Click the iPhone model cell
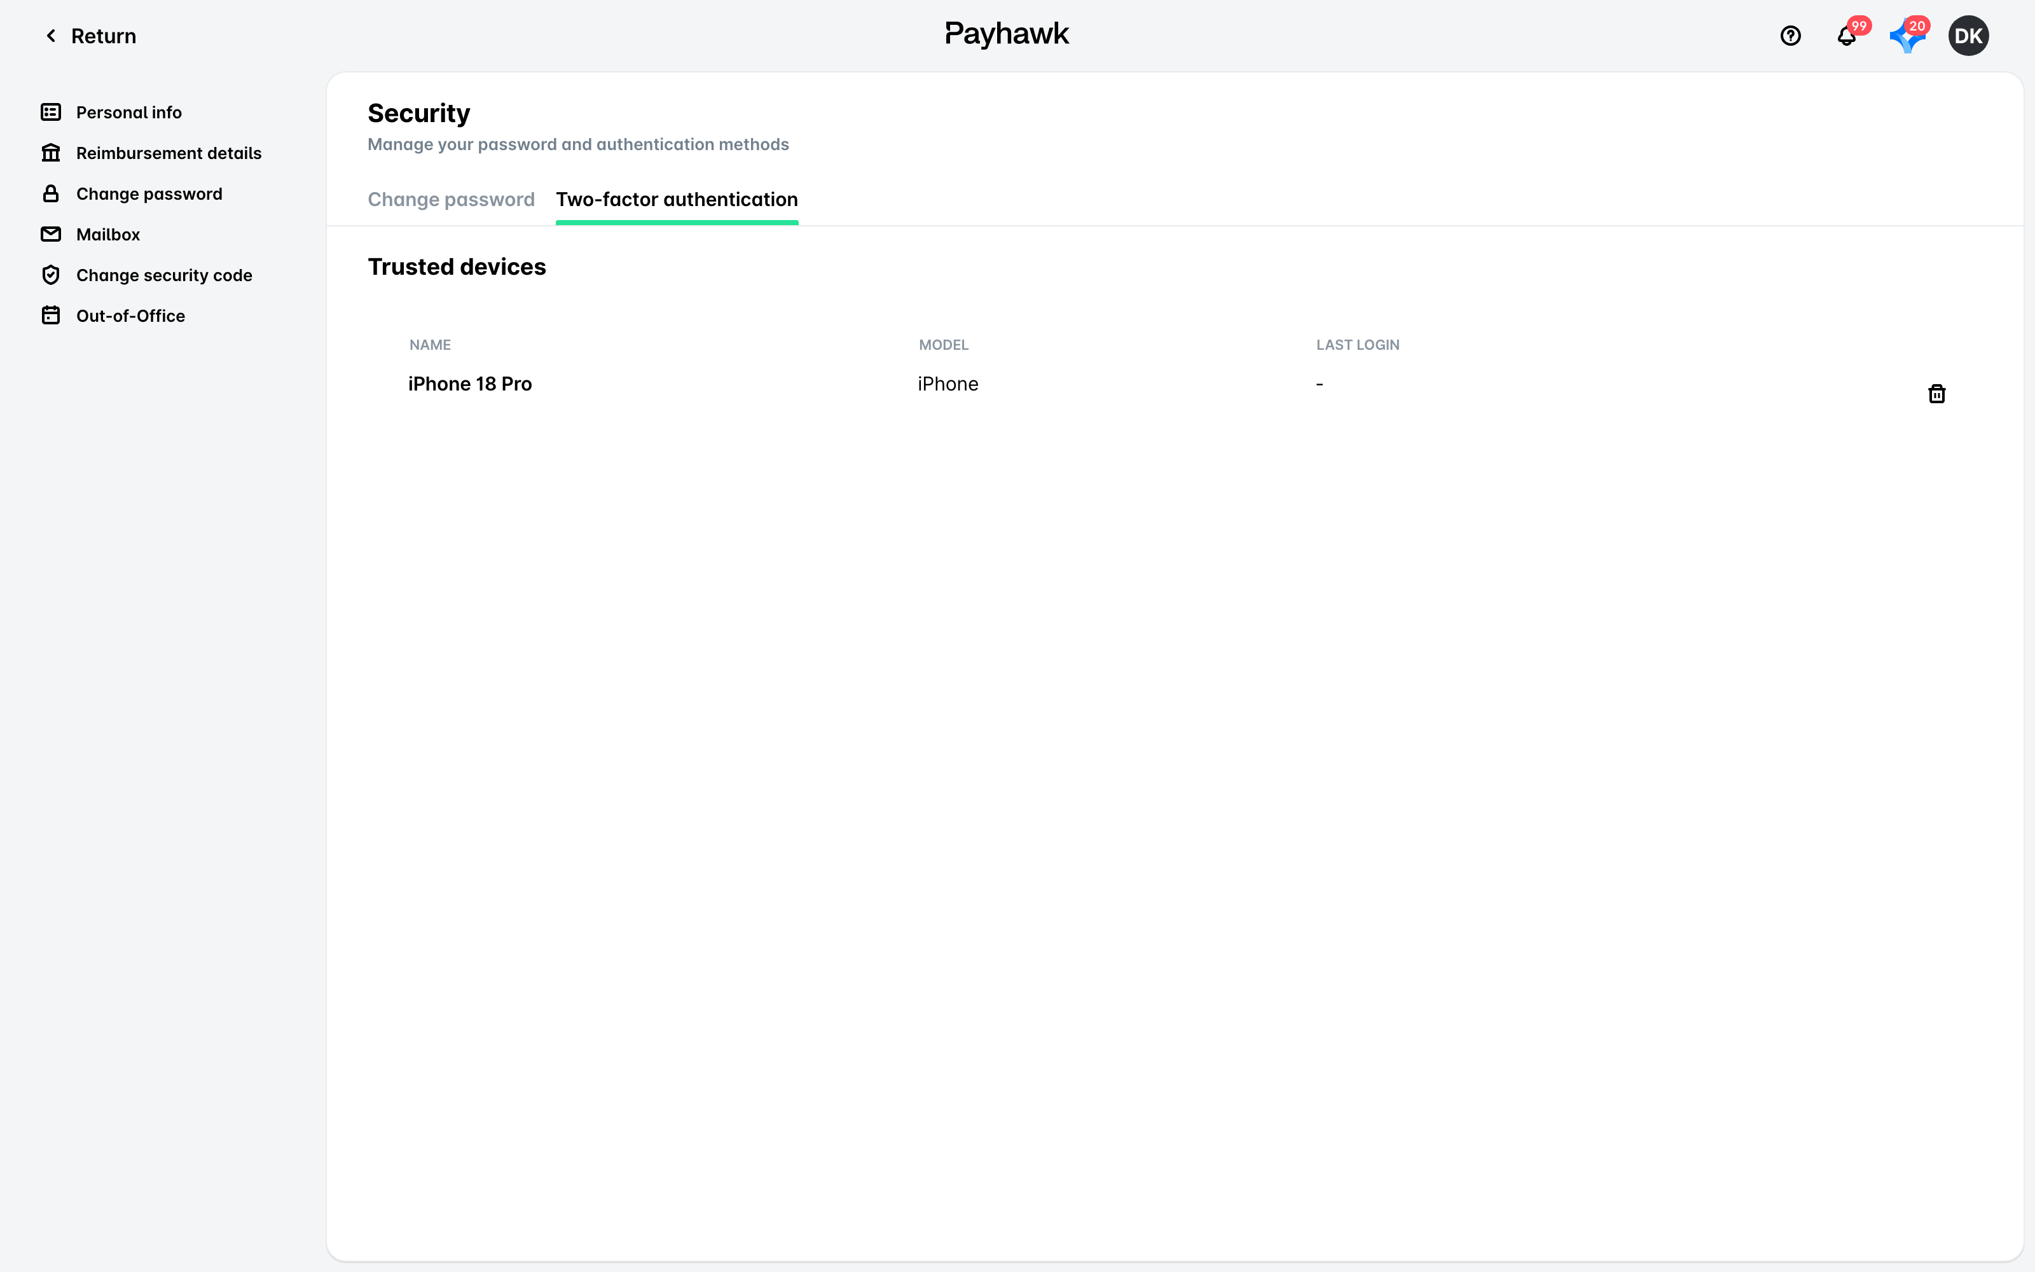Image resolution: width=2035 pixels, height=1272 pixels. (948, 384)
